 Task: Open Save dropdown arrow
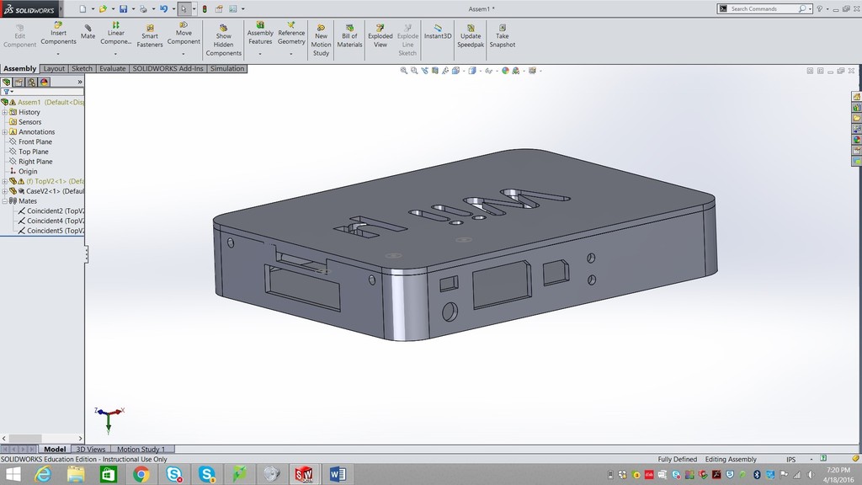(x=133, y=8)
